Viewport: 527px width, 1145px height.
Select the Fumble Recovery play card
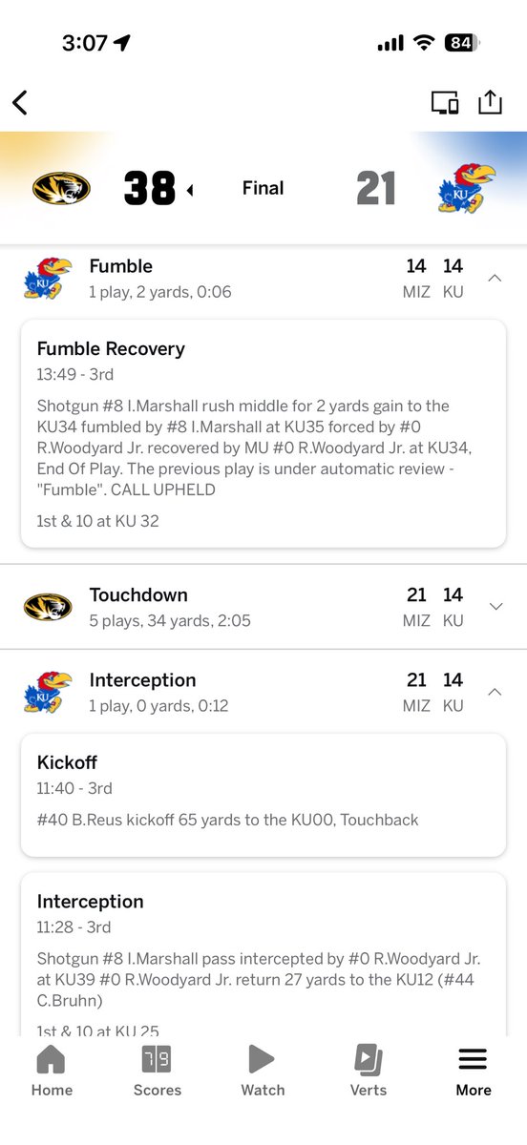pos(263,433)
